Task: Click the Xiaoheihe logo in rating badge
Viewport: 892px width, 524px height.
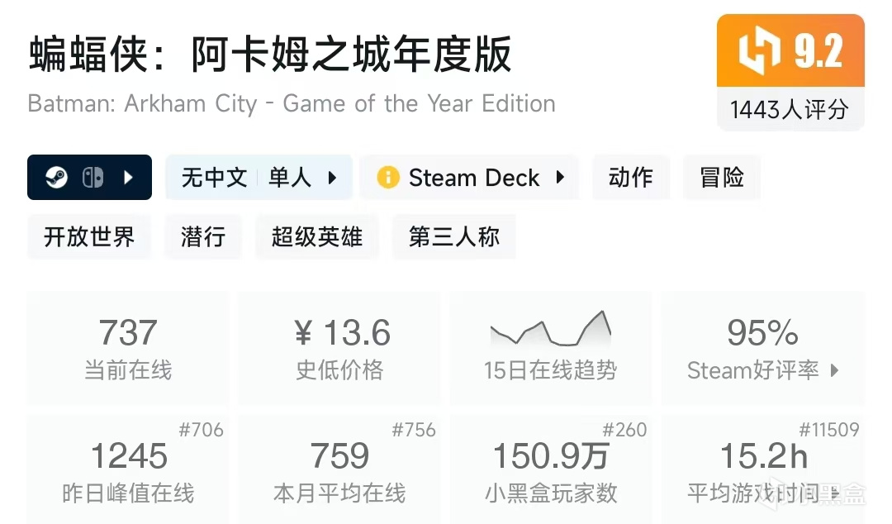Action: pyautogui.click(x=757, y=50)
